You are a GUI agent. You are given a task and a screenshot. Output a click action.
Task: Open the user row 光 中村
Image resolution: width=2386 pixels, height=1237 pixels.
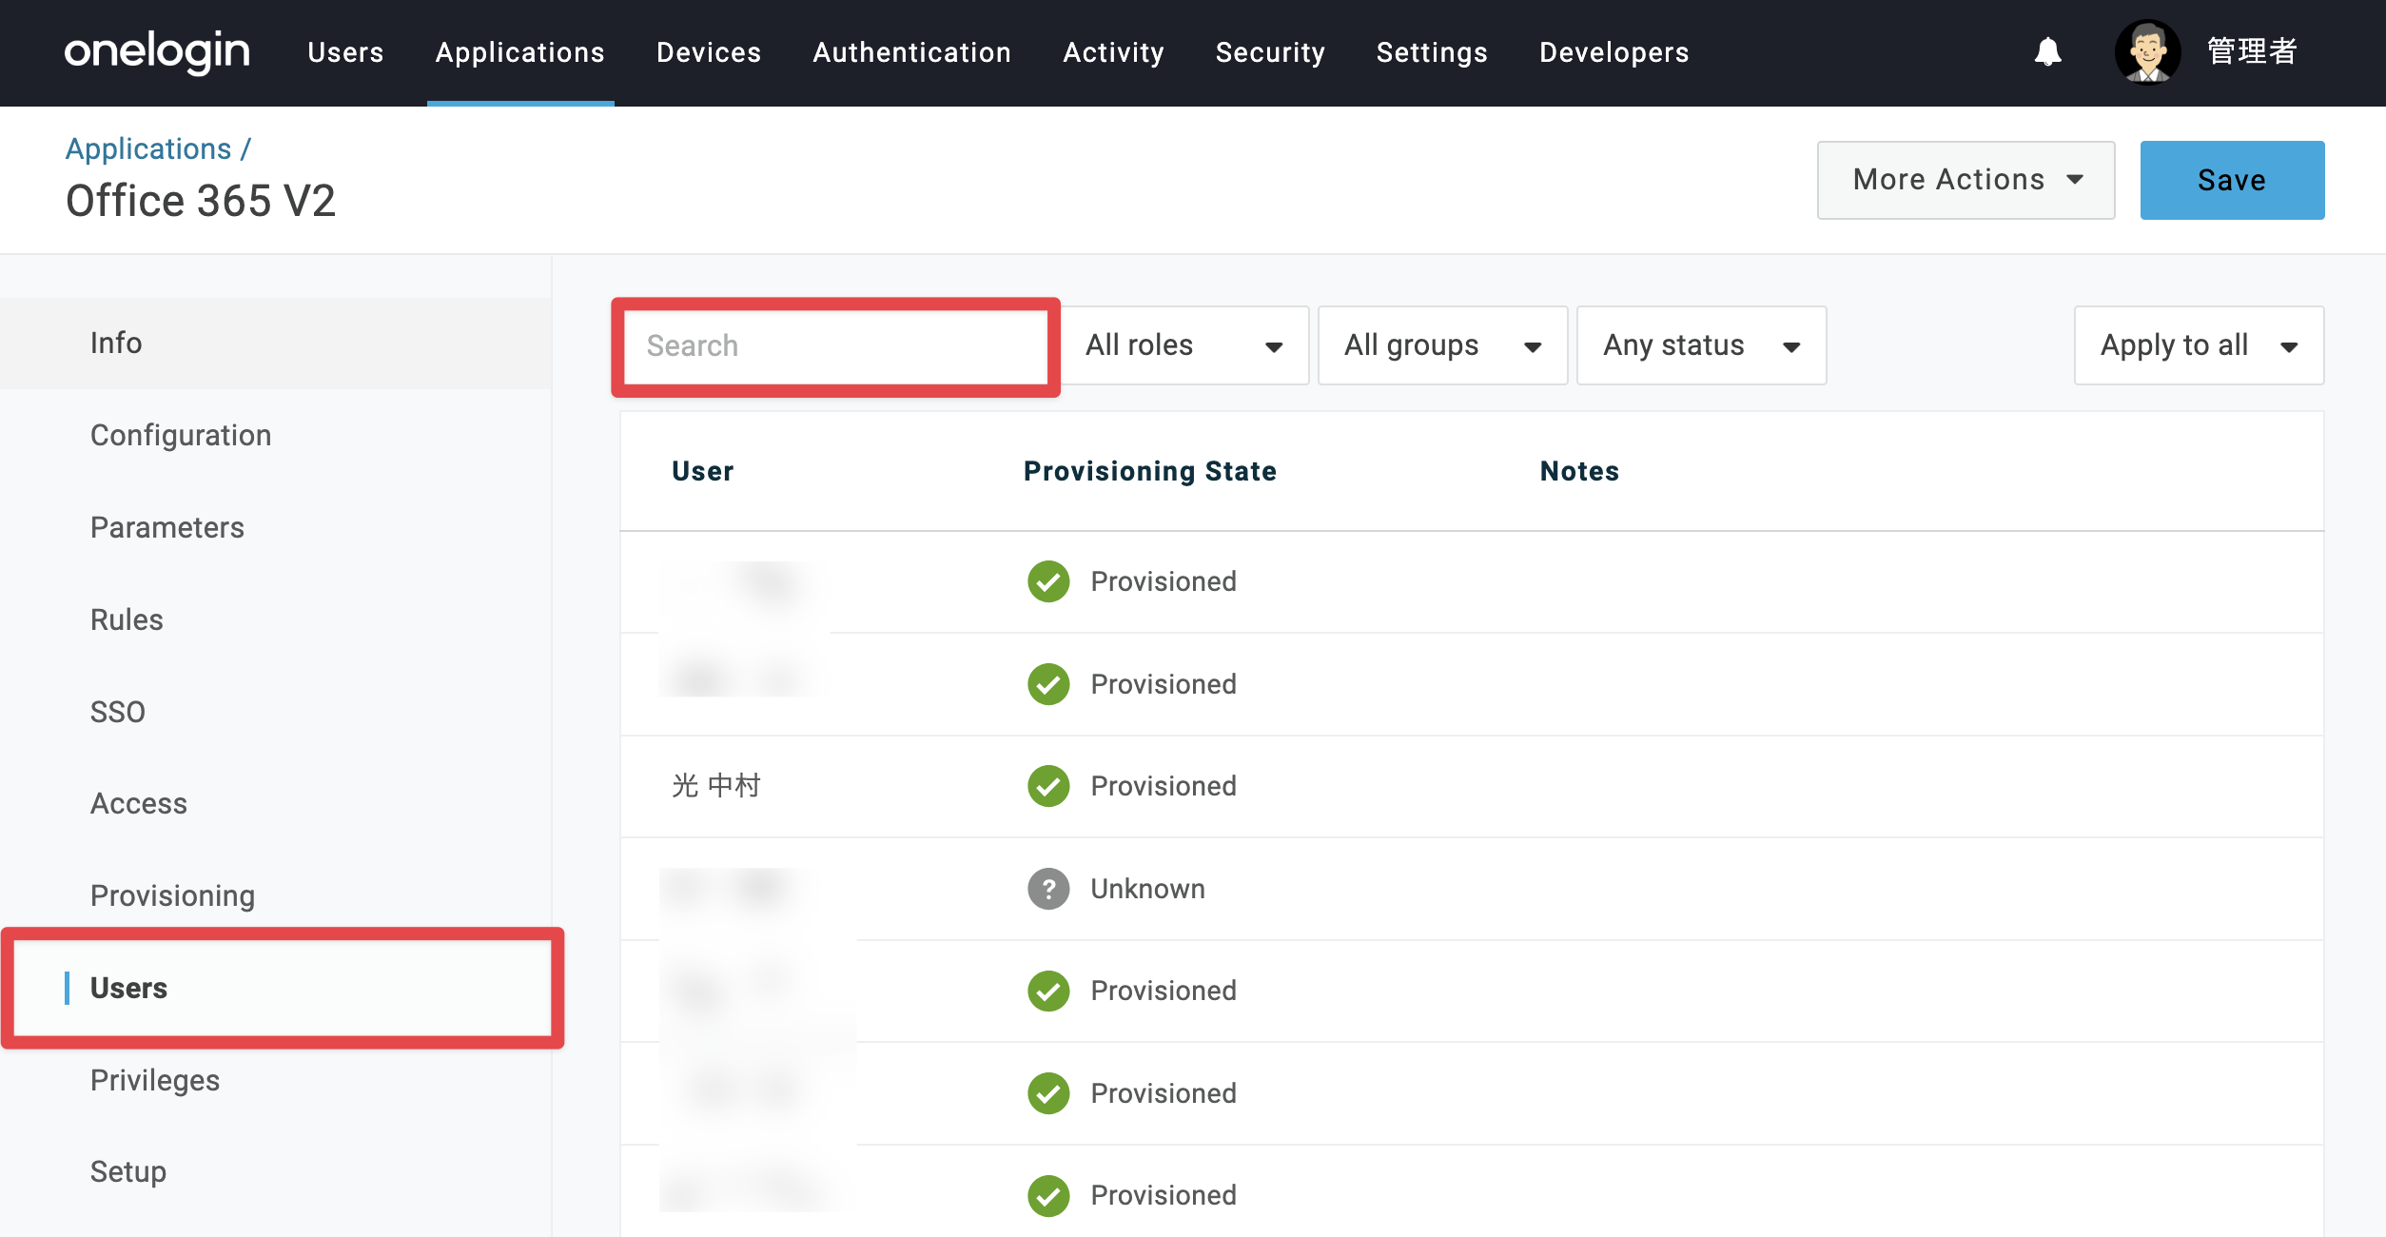pyautogui.click(x=1472, y=787)
